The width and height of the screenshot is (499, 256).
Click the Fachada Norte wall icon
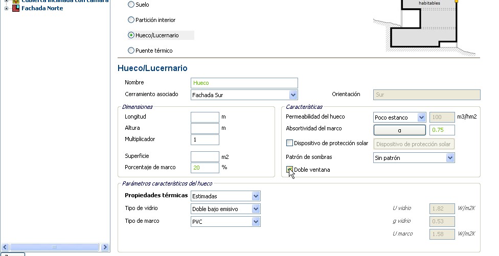(x=16, y=8)
